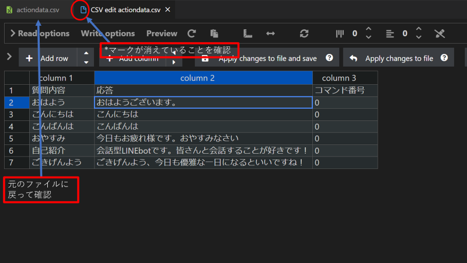Viewport: 467px width, 263px height.
Task: Decrease the fixed columns count
Action: 368,37
